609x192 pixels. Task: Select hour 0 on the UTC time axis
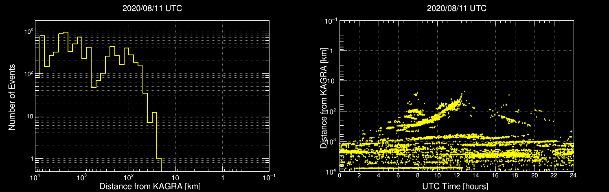[340, 176]
